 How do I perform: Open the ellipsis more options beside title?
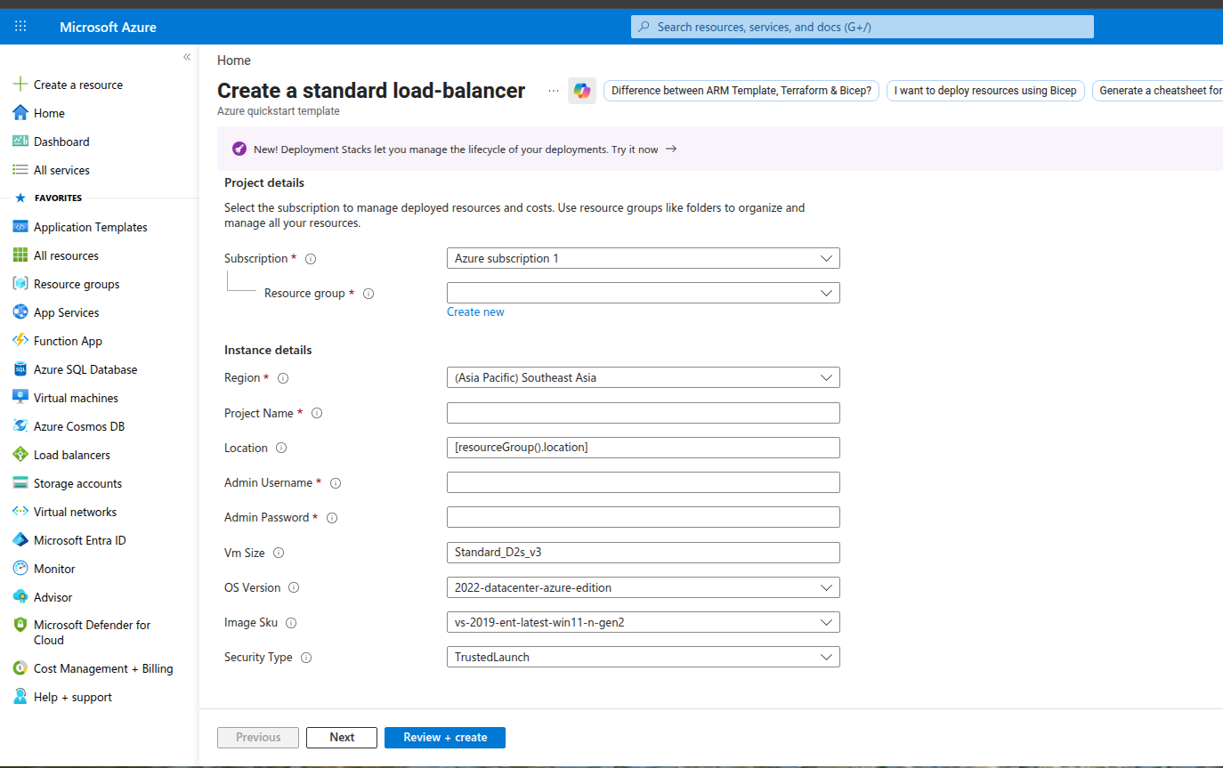[554, 91]
